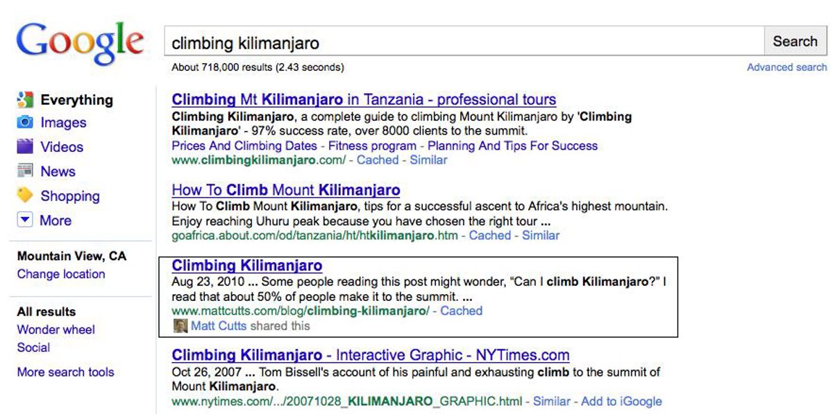Click the Google logo
The height and width of the screenshot is (414, 833).
coord(80,44)
